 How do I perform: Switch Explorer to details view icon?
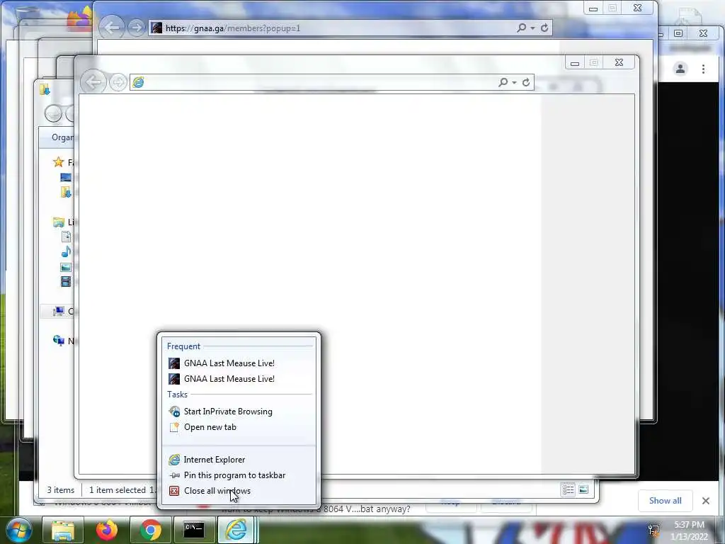569,489
